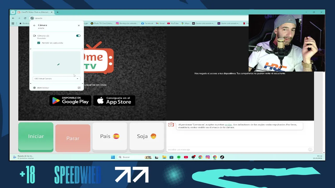Open the apps grid in bookmarks bar

point(13,23)
